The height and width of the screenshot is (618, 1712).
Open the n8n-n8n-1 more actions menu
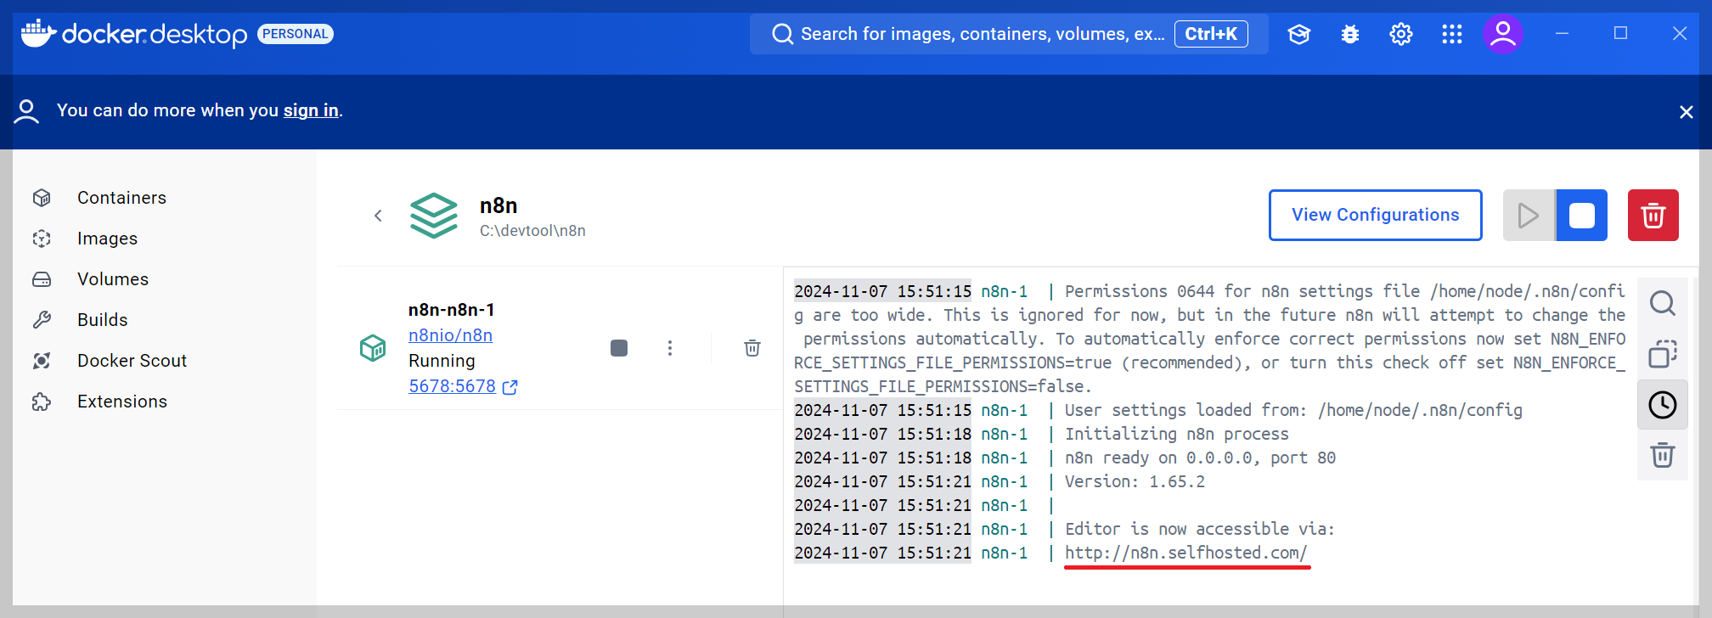[670, 348]
